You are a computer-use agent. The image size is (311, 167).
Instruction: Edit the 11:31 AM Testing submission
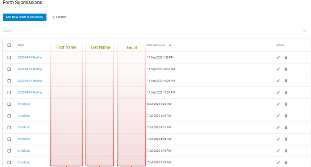[x=278, y=69]
